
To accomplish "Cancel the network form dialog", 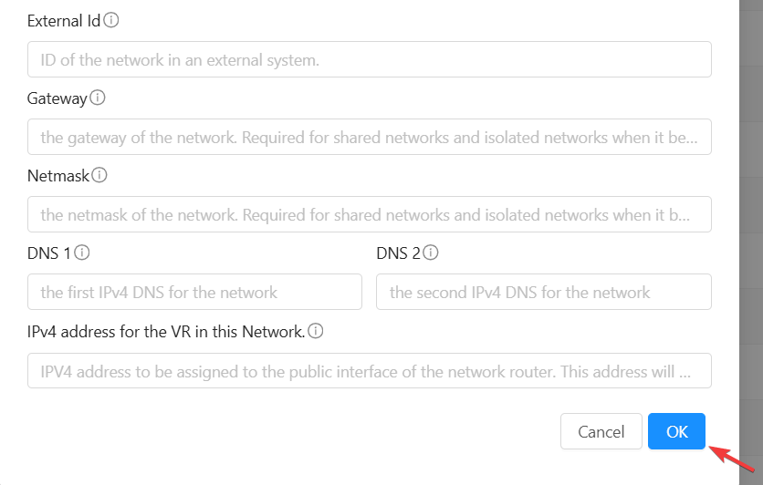I will [x=601, y=432].
